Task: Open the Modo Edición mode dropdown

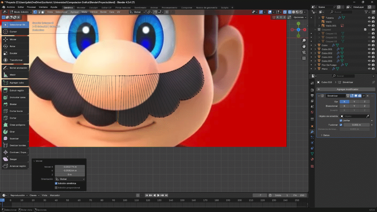Action: click(20, 12)
